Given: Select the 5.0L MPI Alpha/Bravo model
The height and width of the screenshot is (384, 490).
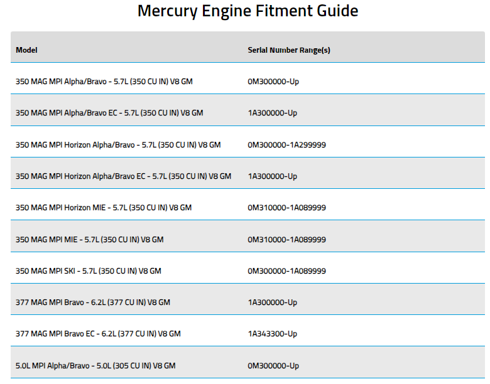Looking at the screenshot, I should click(95, 366).
